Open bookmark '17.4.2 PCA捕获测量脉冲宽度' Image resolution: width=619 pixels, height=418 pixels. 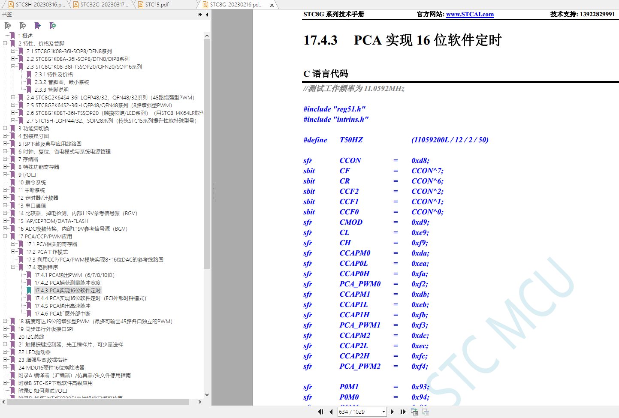[68, 283]
